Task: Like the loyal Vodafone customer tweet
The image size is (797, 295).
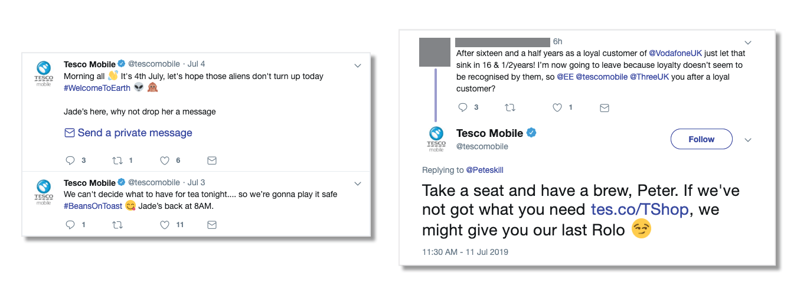Action: [x=557, y=108]
